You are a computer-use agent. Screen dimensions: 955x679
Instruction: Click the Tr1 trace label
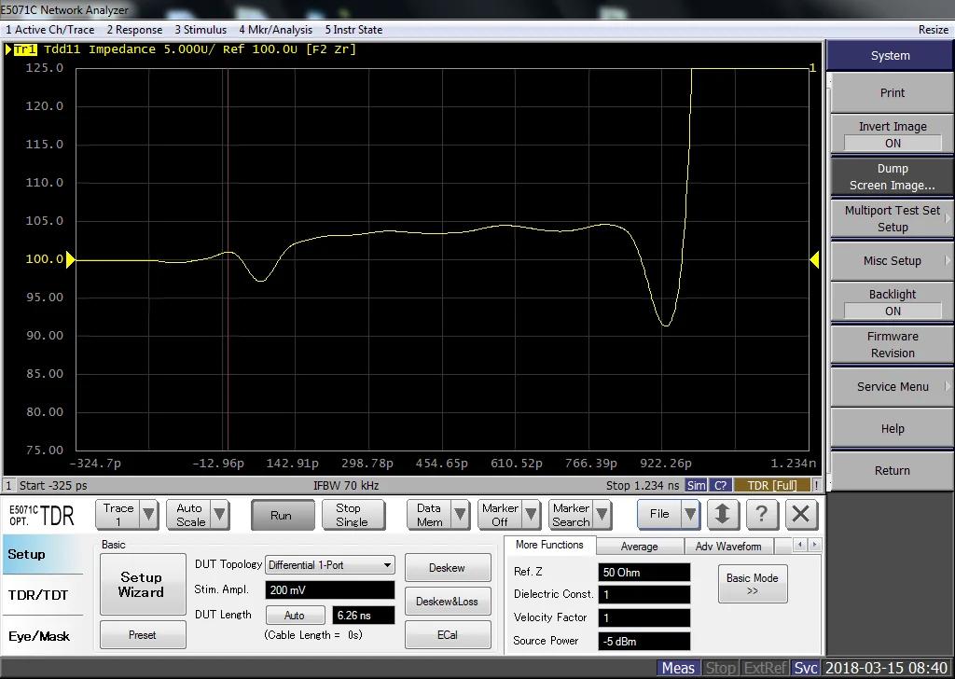25,49
